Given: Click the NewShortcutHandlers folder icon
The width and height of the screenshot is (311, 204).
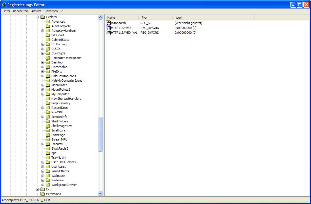Looking at the screenshot, I should point(48,99).
